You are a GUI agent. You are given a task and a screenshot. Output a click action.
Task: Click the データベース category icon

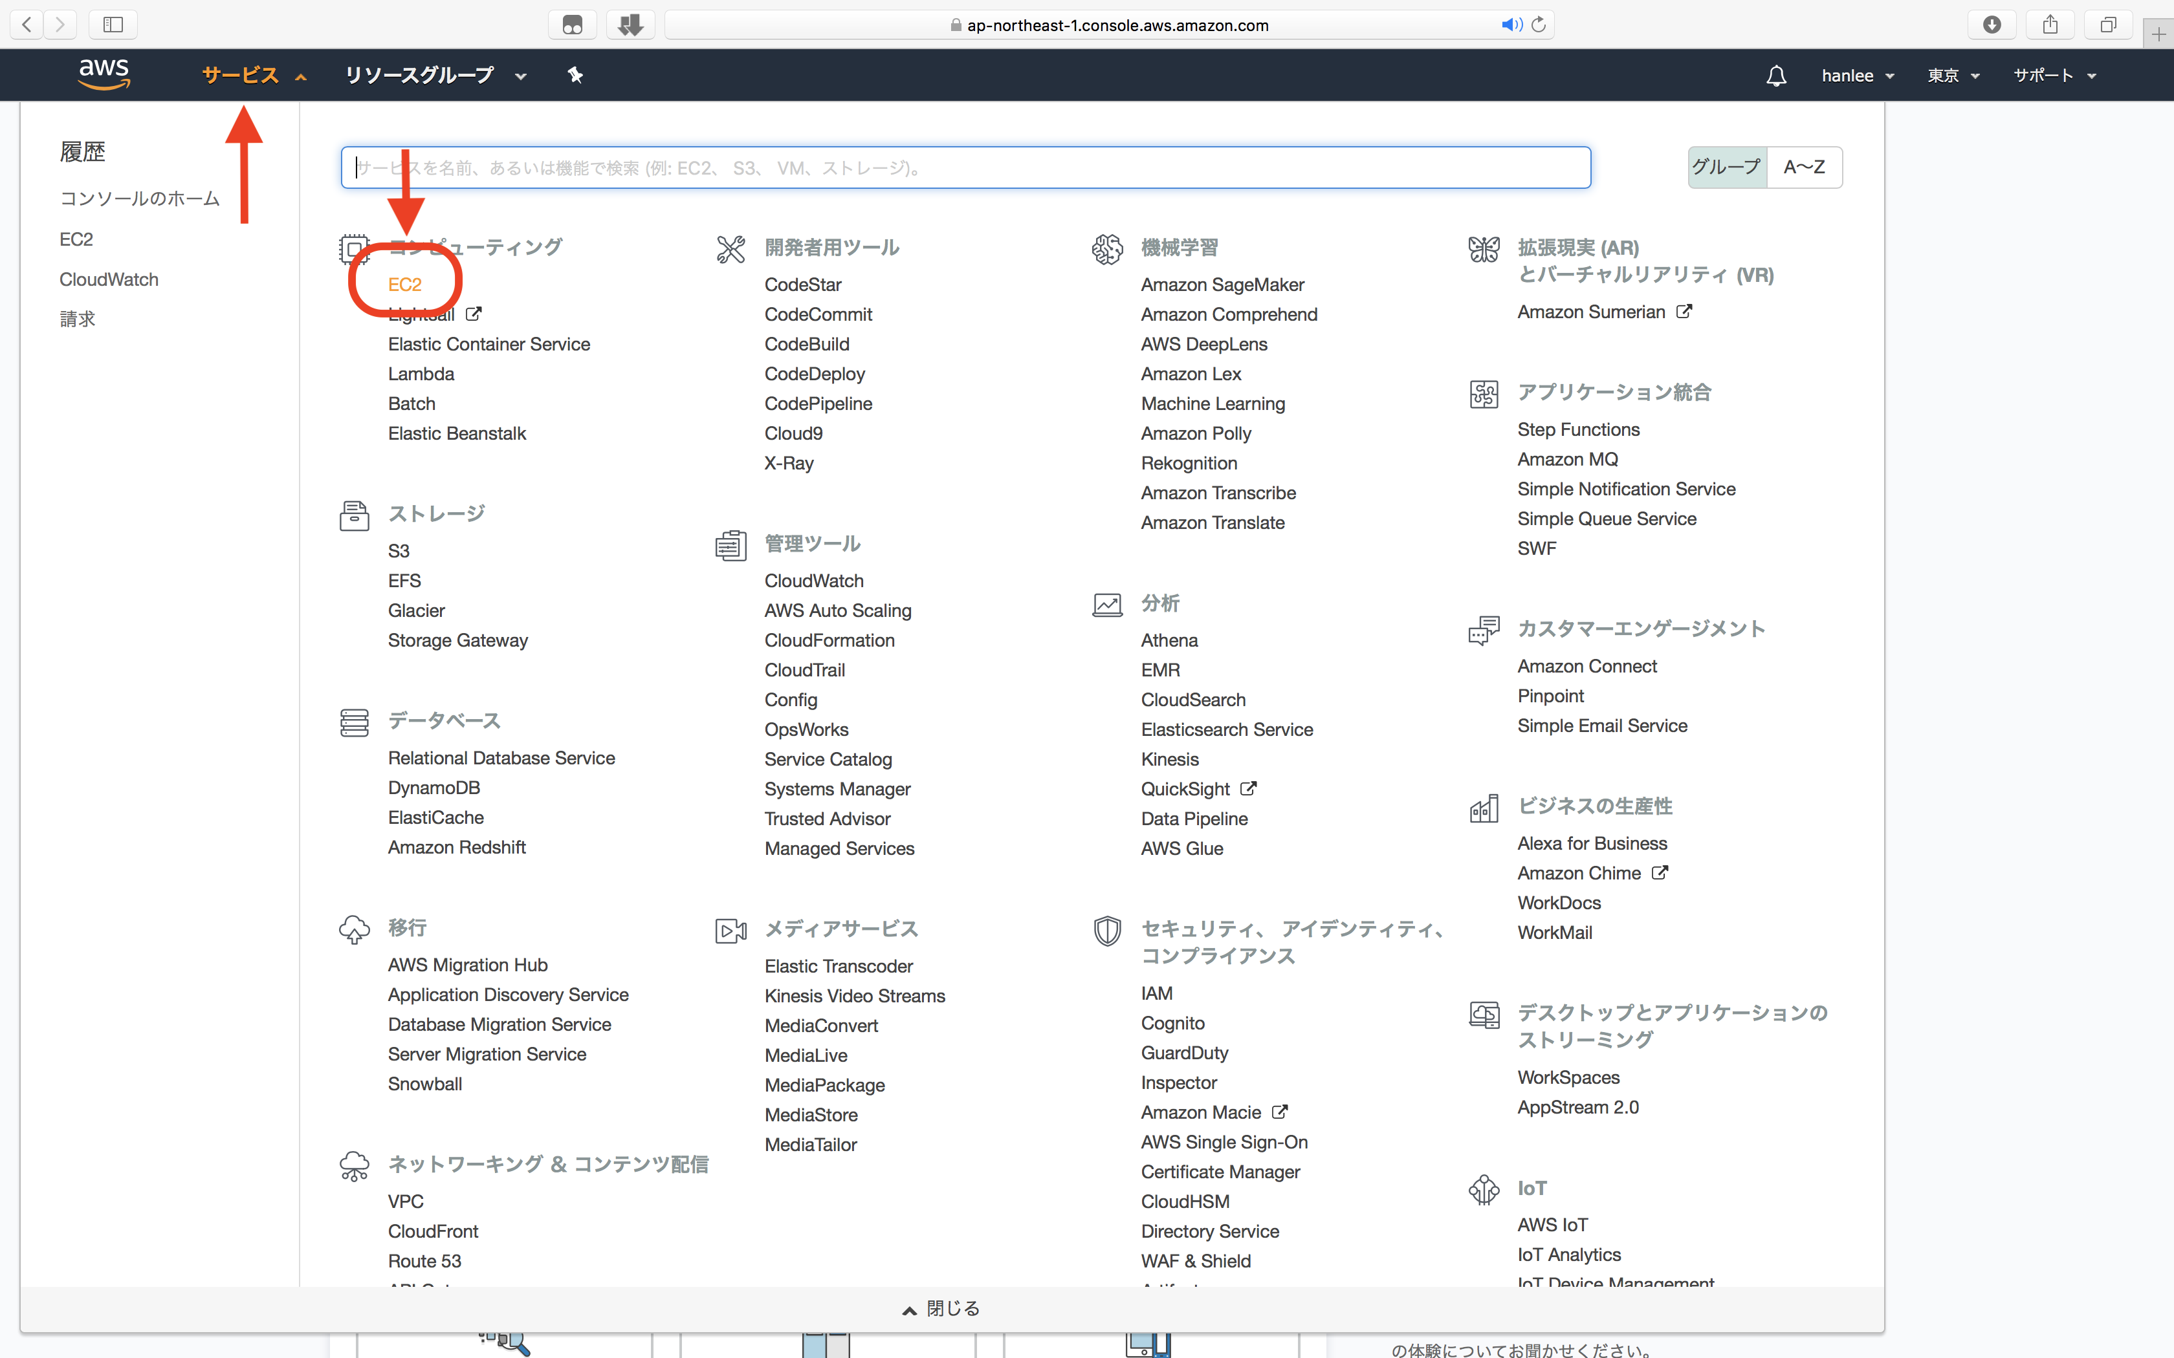click(354, 722)
